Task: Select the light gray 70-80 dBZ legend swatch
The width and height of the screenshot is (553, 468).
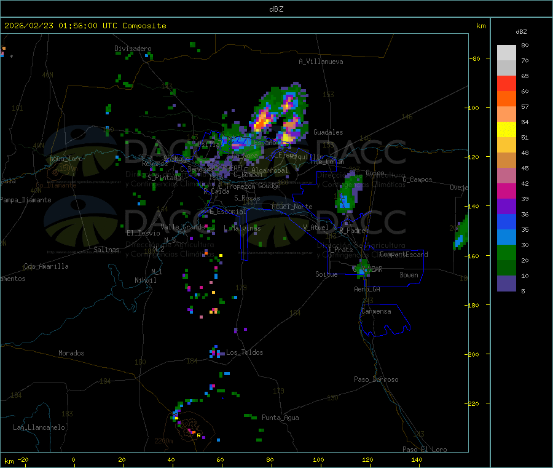Action: tap(506, 53)
